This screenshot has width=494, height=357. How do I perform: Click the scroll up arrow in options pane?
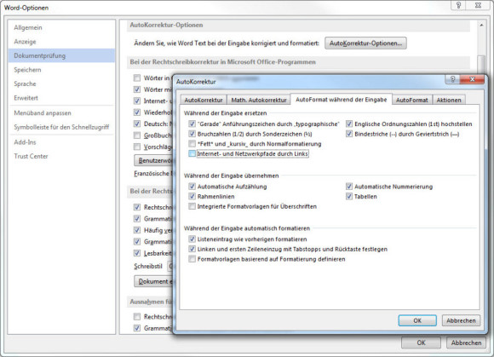(x=481, y=26)
